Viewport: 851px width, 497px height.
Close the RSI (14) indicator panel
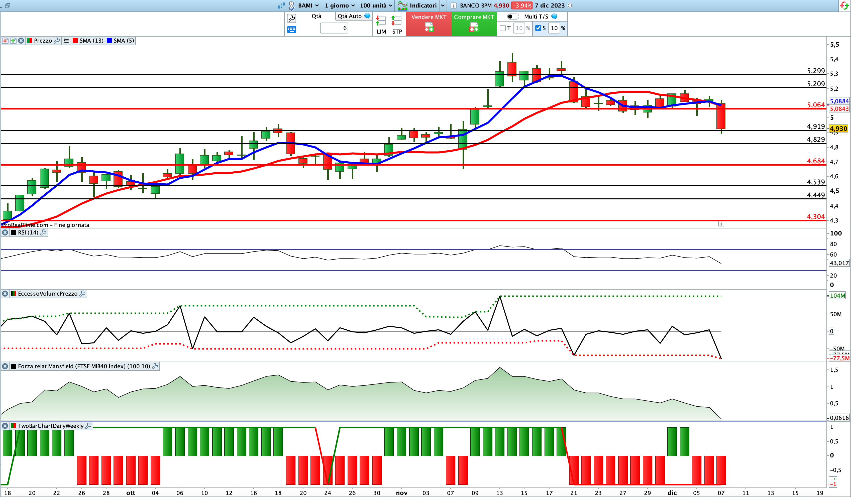(5, 232)
